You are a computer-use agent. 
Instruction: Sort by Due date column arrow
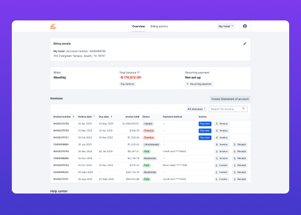point(111,117)
